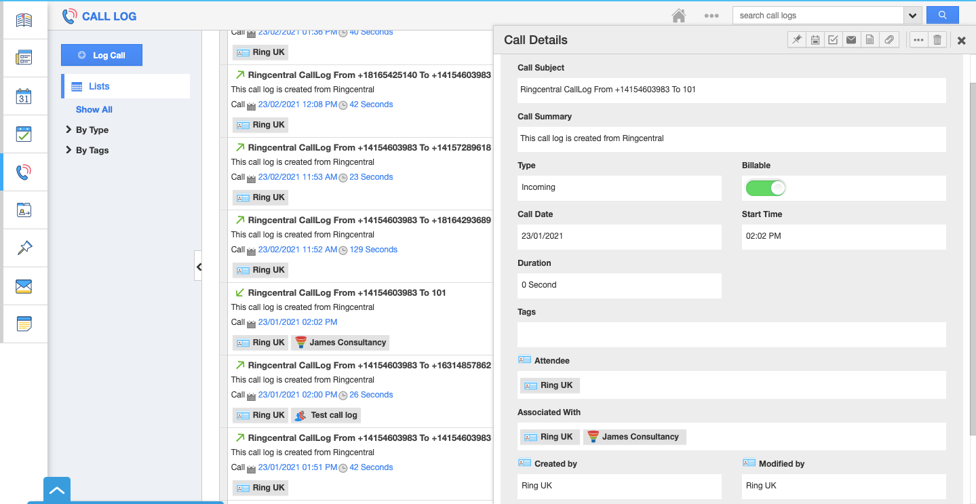Click the James Consultancy tag in Associated With

635,437
